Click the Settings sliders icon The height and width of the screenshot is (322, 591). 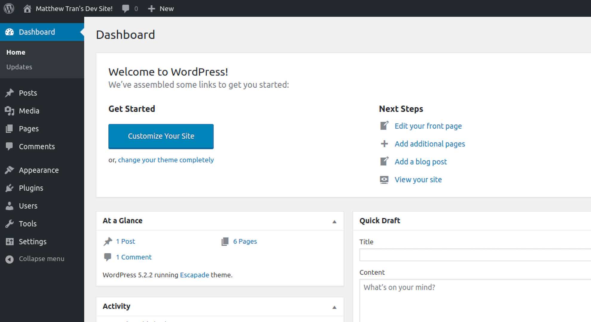(10, 241)
